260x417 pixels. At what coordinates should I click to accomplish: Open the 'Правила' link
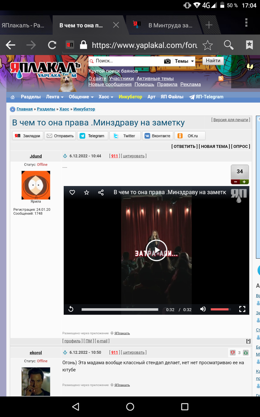click(x=167, y=84)
